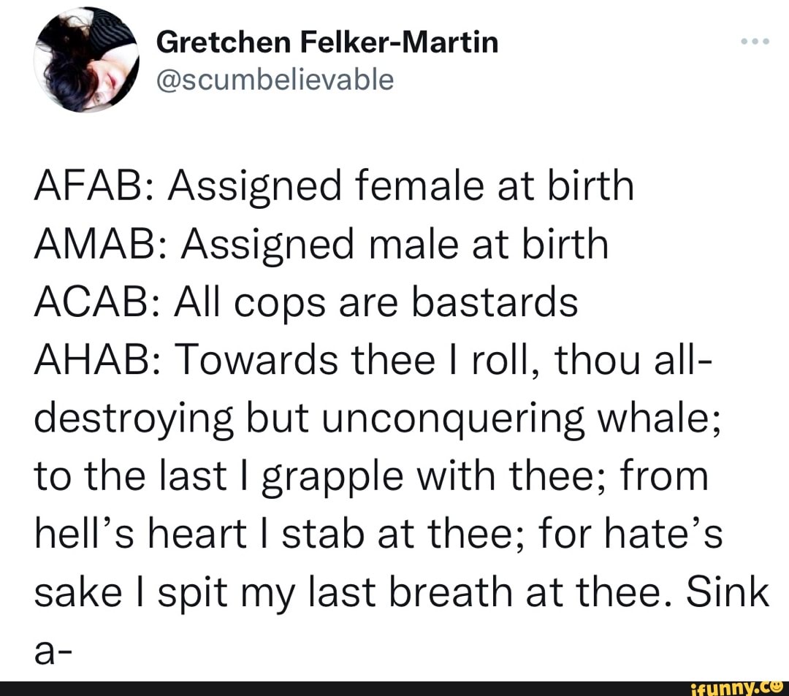
Task: Click the line reading 'AFAB: Assigned female at birth'
Action: tap(333, 186)
